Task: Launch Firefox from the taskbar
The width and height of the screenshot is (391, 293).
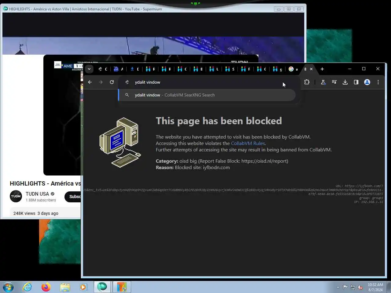Action: point(46,287)
